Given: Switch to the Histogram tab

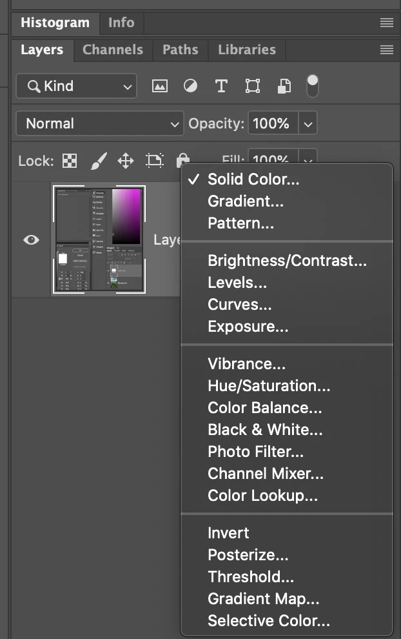Looking at the screenshot, I should pos(55,23).
